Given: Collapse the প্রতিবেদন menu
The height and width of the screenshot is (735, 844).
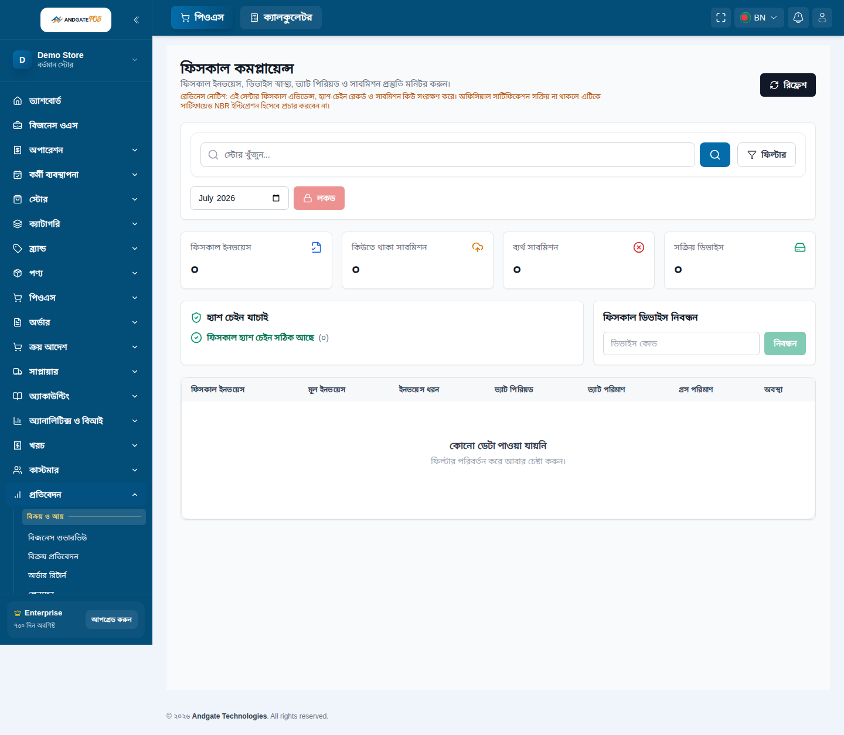Looking at the screenshot, I should (76, 495).
